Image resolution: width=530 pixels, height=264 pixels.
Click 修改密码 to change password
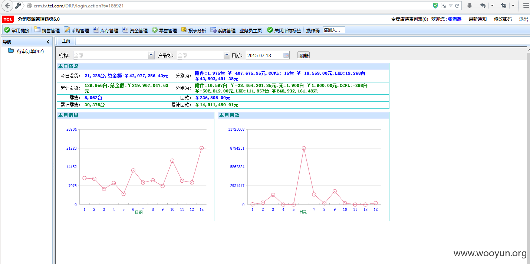click(x=503, y=19)
